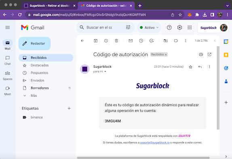Open message more options menu
This screenshot has height=159, width=232.
point(209,67)
